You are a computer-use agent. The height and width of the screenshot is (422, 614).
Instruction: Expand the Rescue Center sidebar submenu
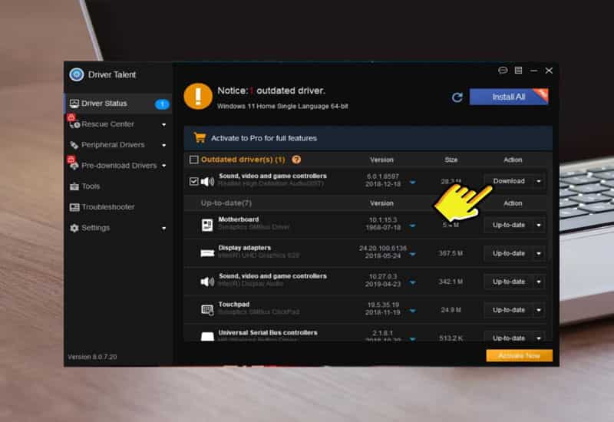click(x=163, y=124)
